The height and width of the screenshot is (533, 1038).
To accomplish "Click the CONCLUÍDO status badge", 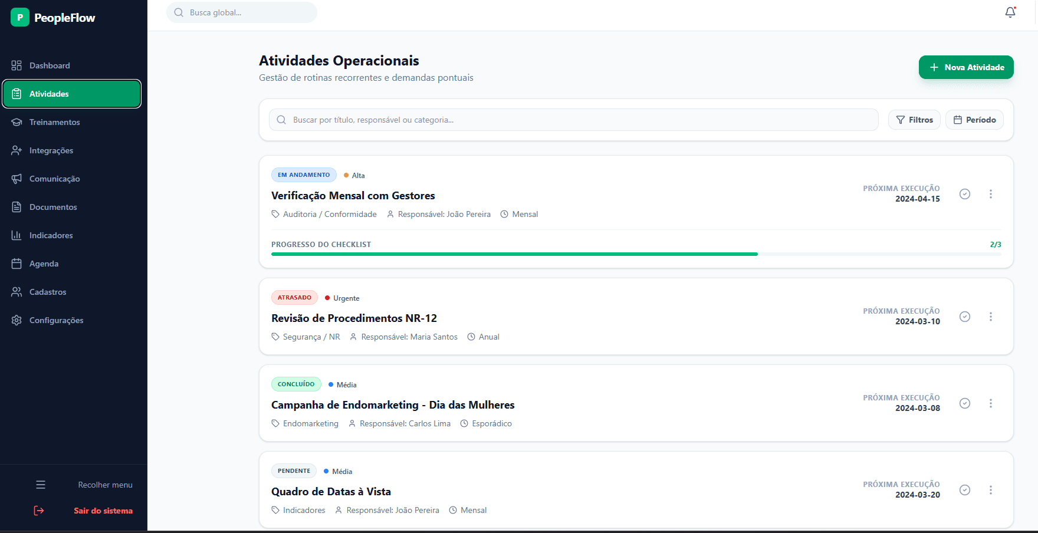I will (x=296, y=384).
